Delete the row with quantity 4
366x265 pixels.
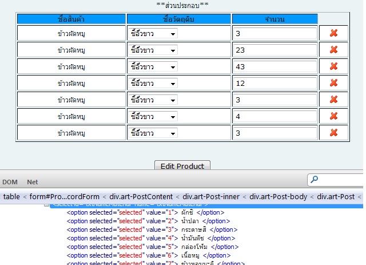tap(333, 116)
